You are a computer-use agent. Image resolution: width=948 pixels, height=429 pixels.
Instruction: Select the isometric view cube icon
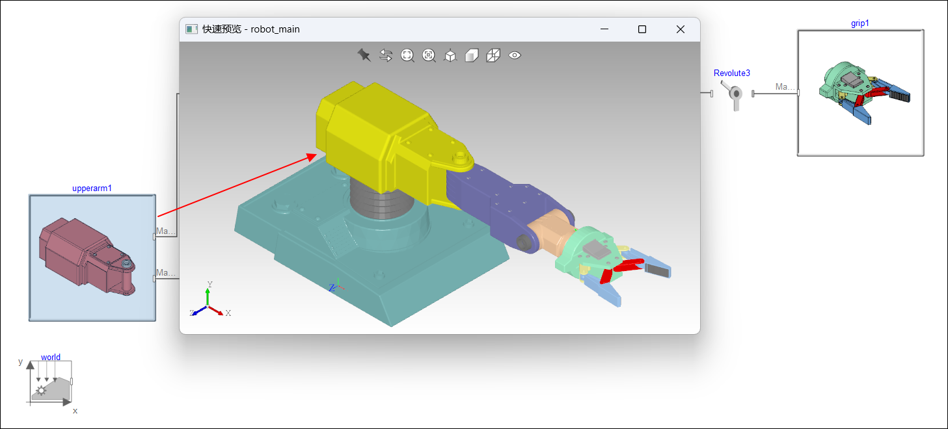[x=450, y=55]
